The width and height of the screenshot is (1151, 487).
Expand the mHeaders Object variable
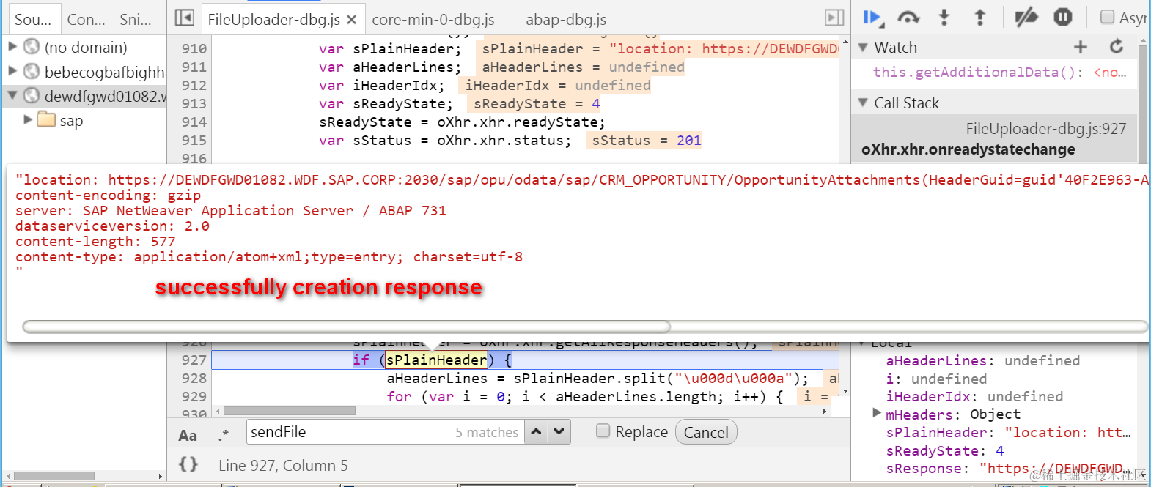click(x=877, y=414)
